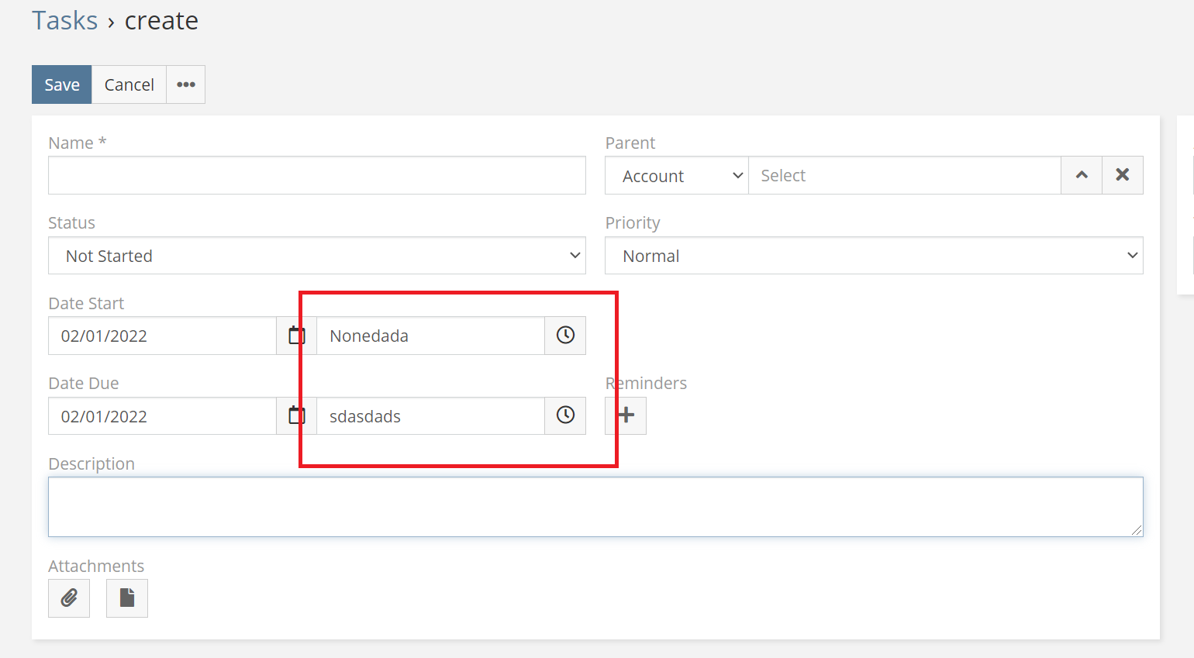Open the ellipsis actions menu
1194x658 pixels.
185,84
